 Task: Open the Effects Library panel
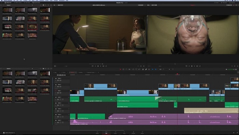point(18,3)
